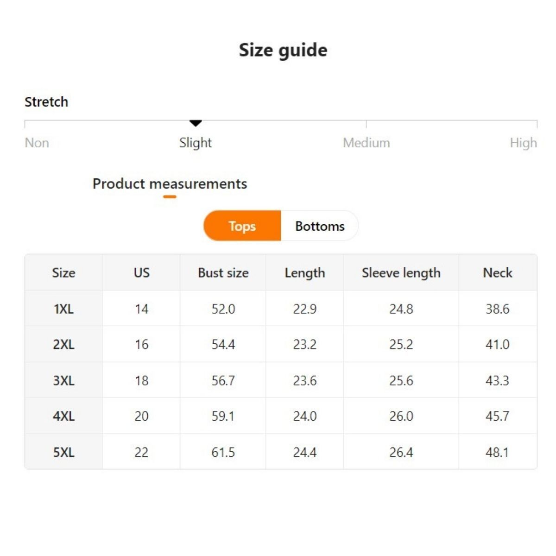Click the black stretch slider marker

196,123
